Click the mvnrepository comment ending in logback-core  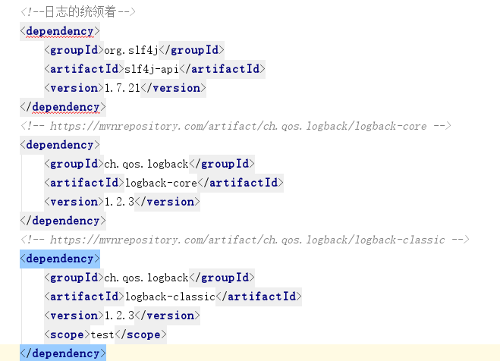[x=236, y=126]
